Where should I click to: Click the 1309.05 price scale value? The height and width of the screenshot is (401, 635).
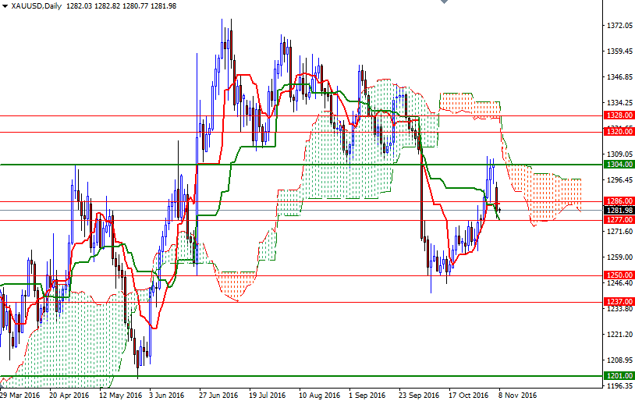pos(619,154)
